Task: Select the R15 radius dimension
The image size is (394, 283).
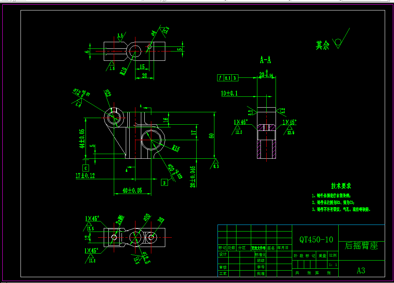Action: pos(176,148)
